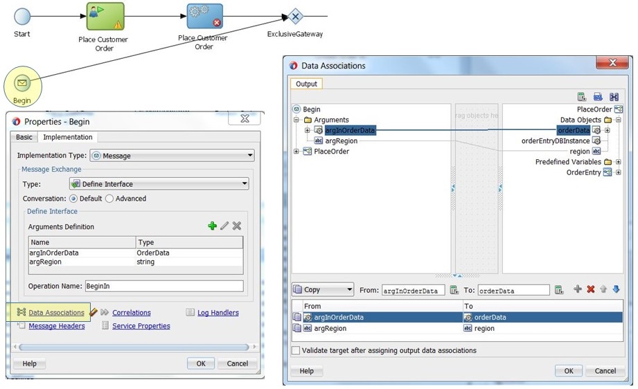Open the Implementation Type dropdown
Viewport: 638px width, 389px height.
pyautogui.click(x=172, y=156)
